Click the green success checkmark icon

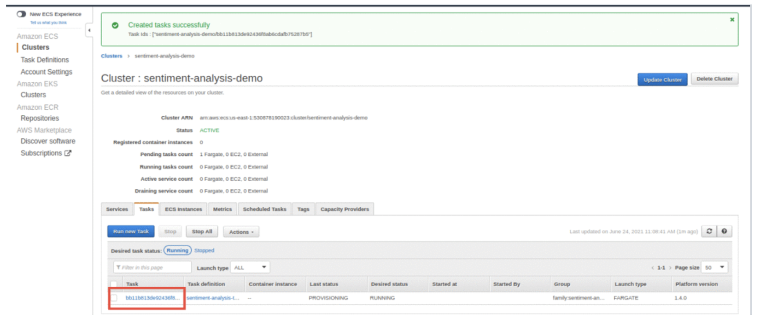click(115, 25)
